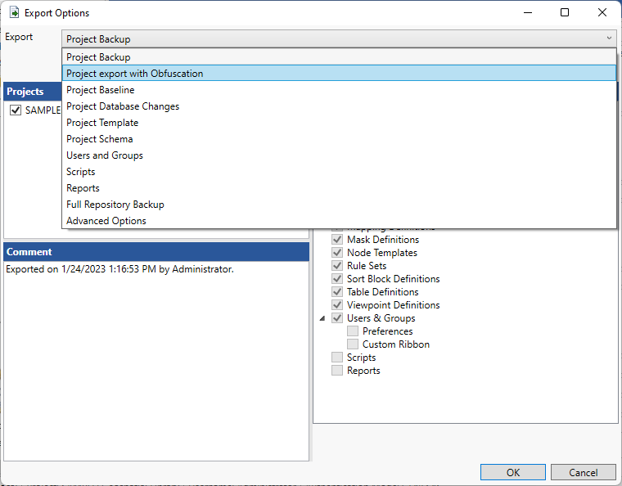Select Project Database Changes entry

[123, 106]
